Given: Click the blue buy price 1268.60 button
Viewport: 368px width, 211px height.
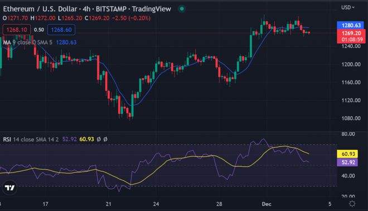Looking at the screenshot, I should [x=61, y=29].
